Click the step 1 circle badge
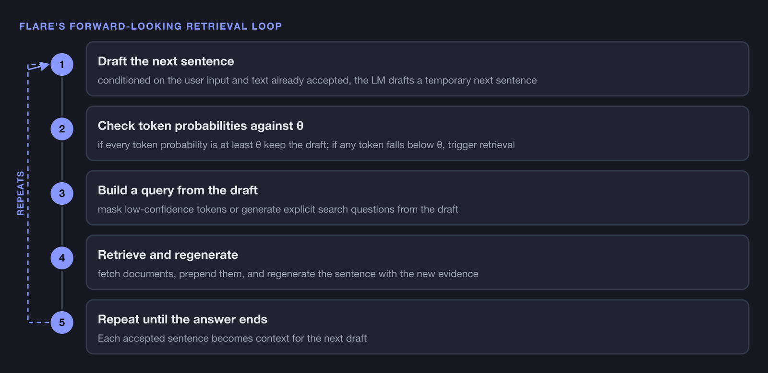The image size is (768, 373). 62,64
